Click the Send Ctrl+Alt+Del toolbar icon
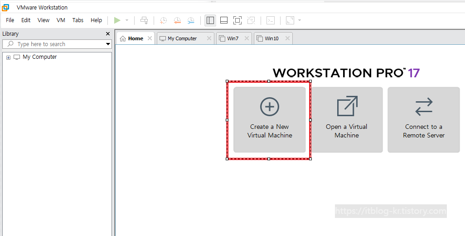 coord(144,20)
